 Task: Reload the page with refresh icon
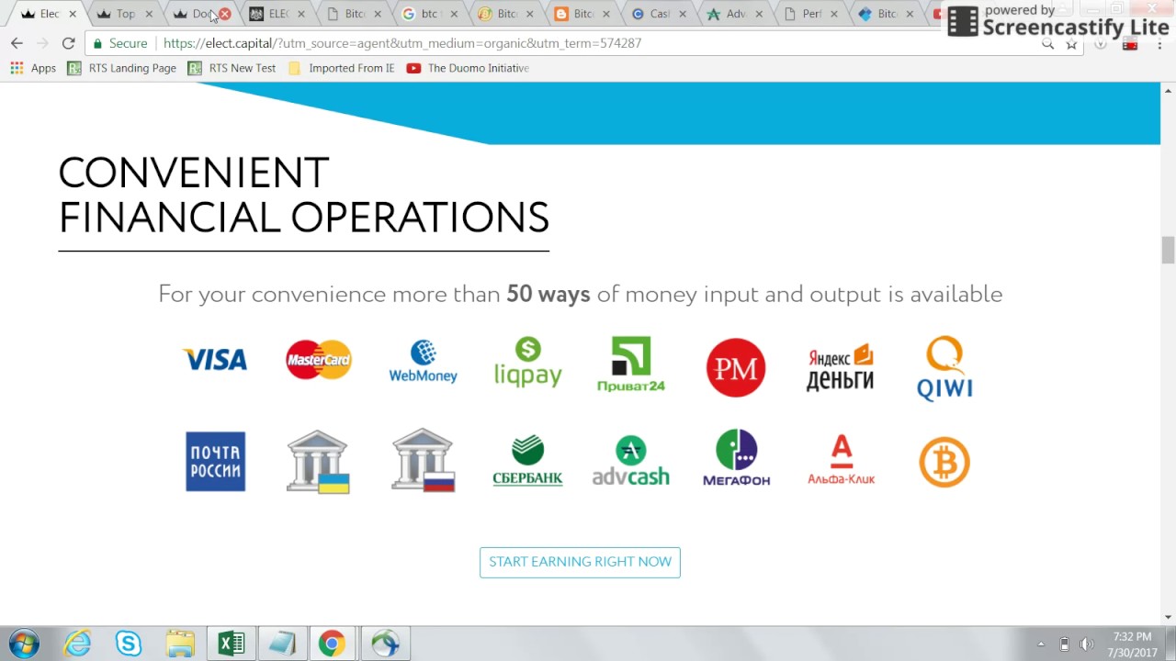click(x=68, y=43)
